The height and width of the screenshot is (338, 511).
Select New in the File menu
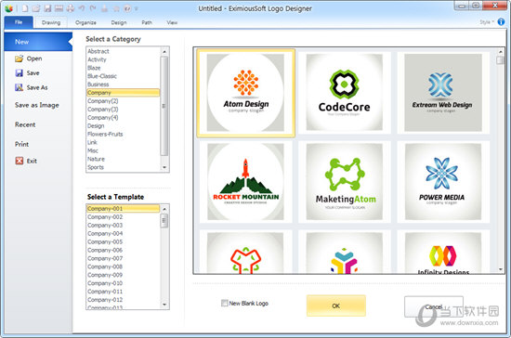pyautogui.click(x=38, y=42)
